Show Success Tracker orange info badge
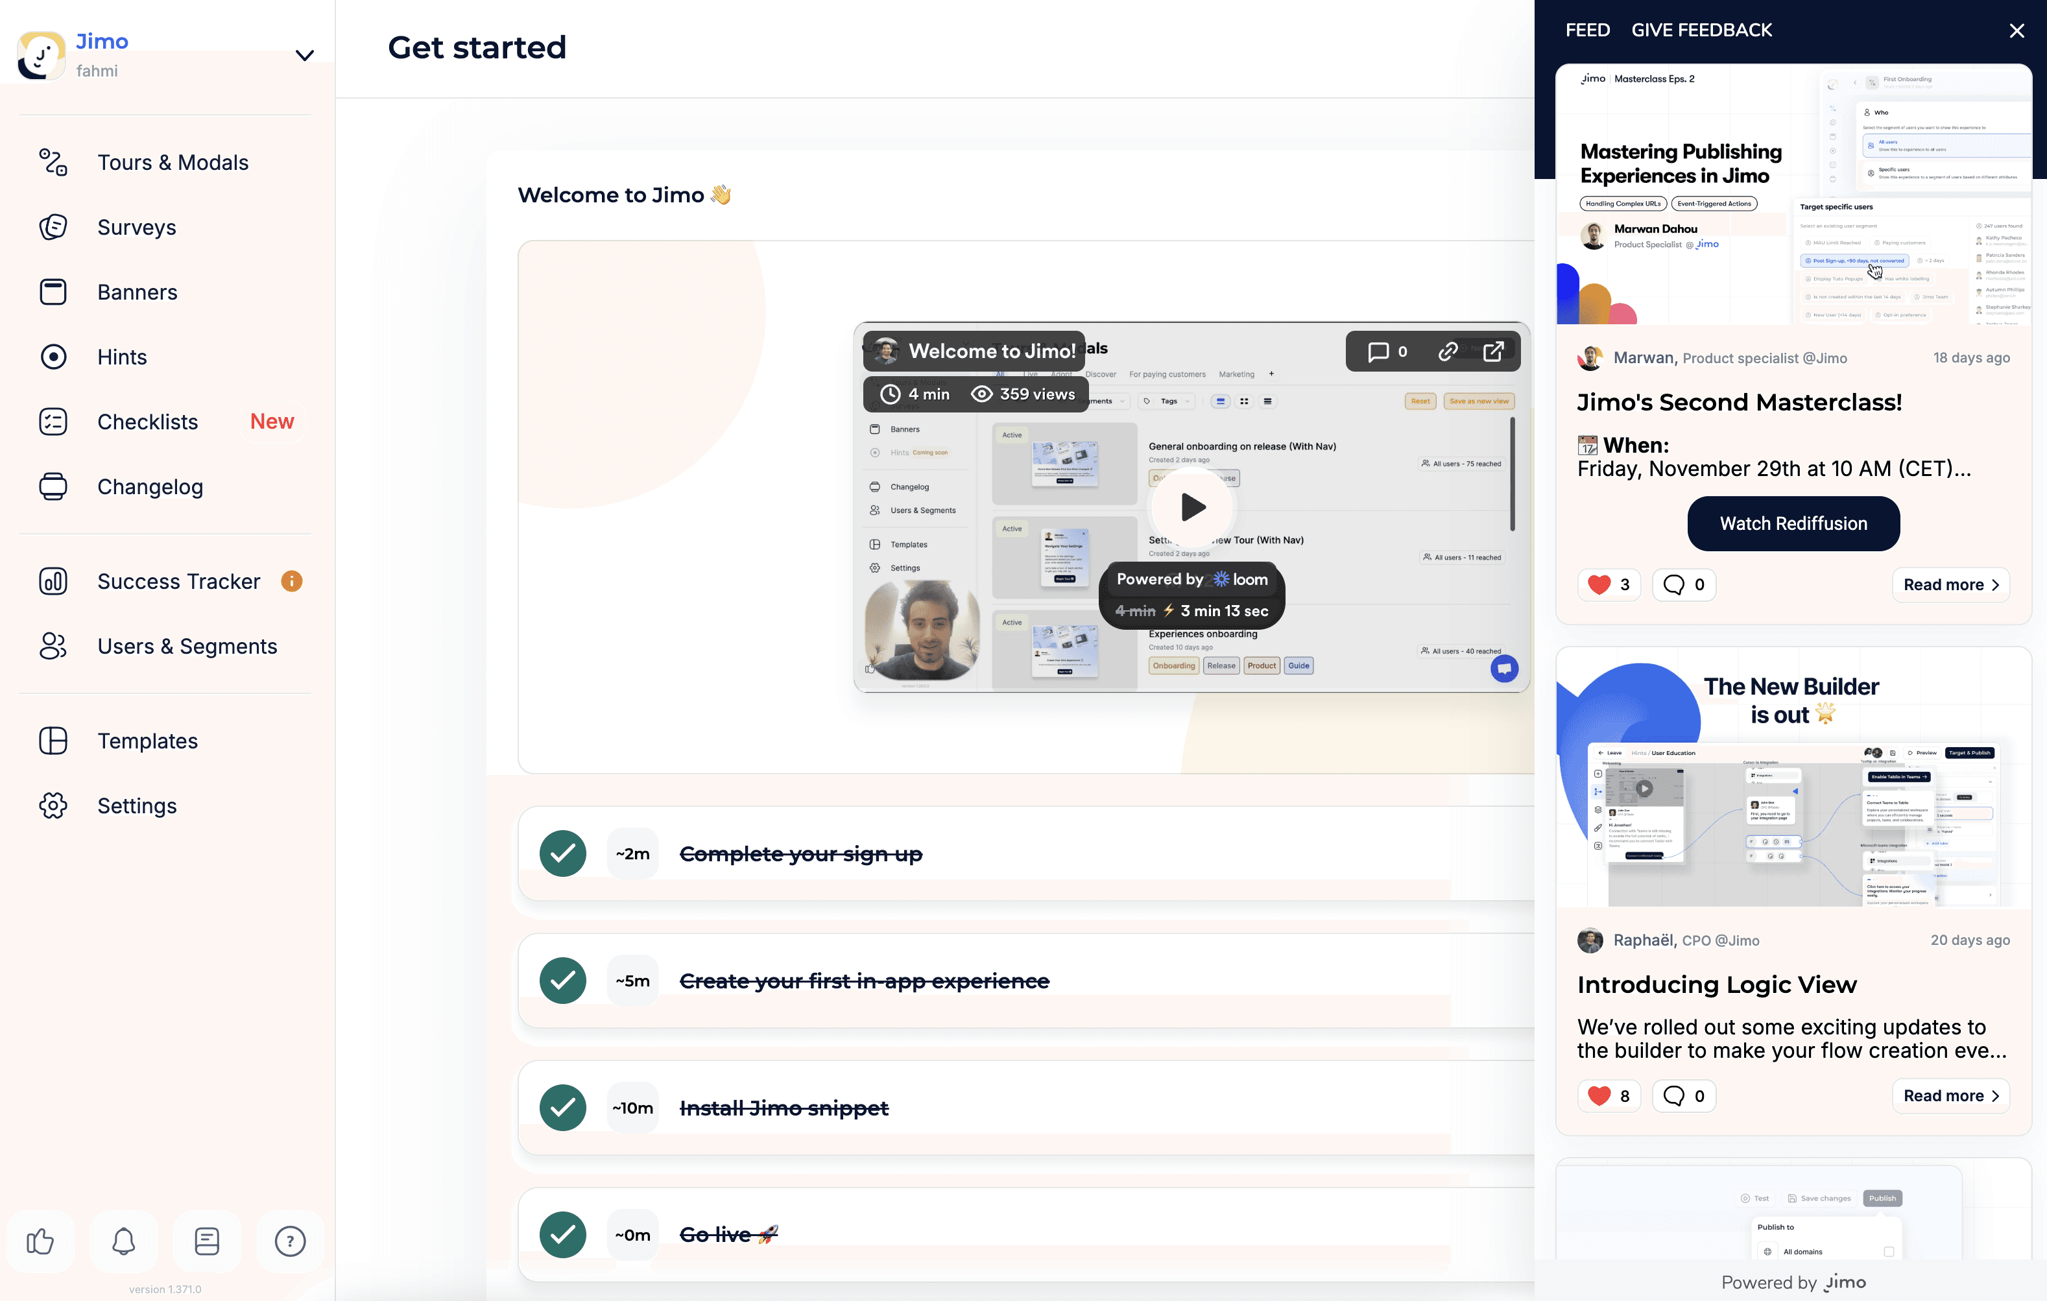 click(x=292, y=581)
